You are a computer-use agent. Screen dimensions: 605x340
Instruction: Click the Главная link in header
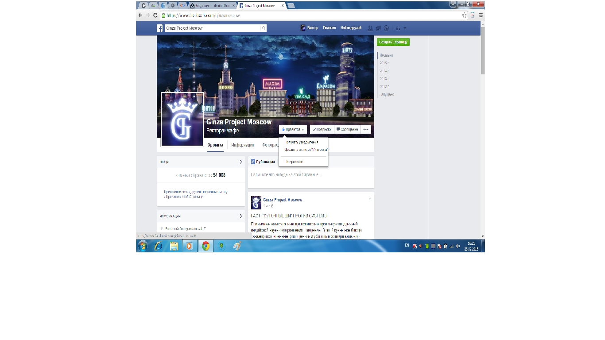click(x=329, y=28)
